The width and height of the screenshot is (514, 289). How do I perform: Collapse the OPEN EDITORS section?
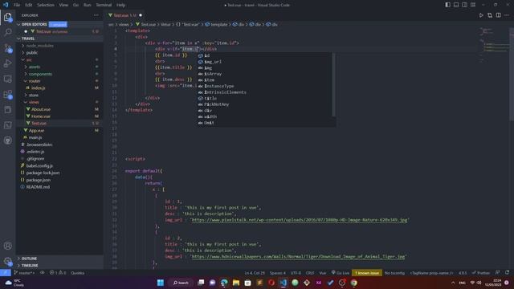[x=34, y=24]
